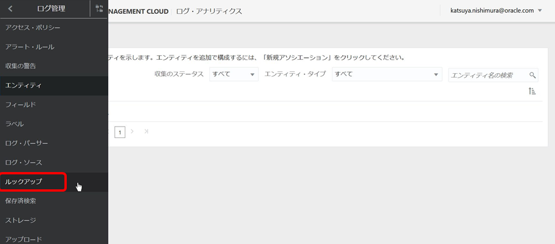Click the エンティティ名の検索 search field
This screenshot has width=555, height=244.
pyautogui.click(x=493, y=75)
